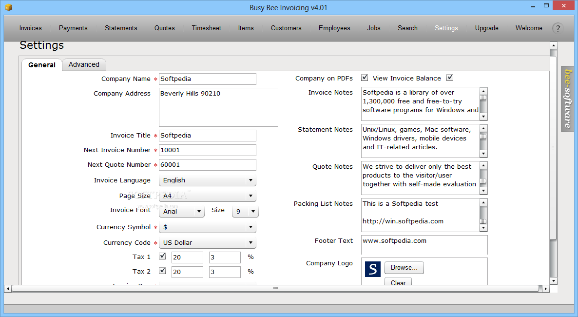Click the Invoice Notes text box
This screenshot has width=578, height=317.
click(420, 104)
